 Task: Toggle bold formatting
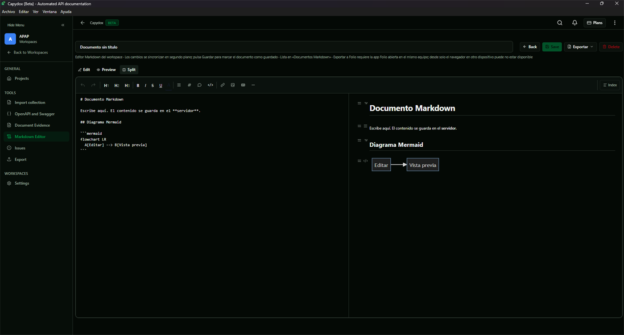tap(138, 85)
